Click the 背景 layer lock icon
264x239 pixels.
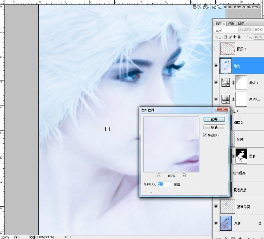pyautogui.click(x=260, y=223)
